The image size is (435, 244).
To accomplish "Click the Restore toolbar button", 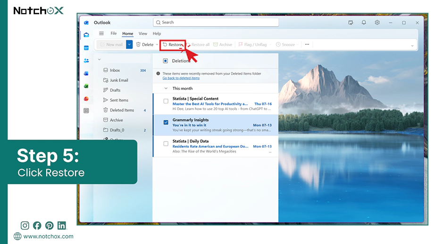I will coord(173,45).
